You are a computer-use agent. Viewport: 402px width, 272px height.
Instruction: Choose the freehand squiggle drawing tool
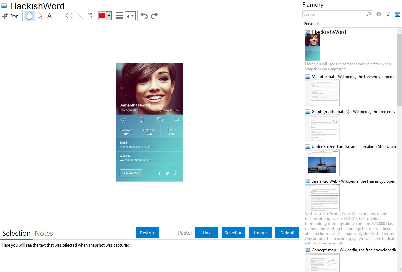point(90,16)
